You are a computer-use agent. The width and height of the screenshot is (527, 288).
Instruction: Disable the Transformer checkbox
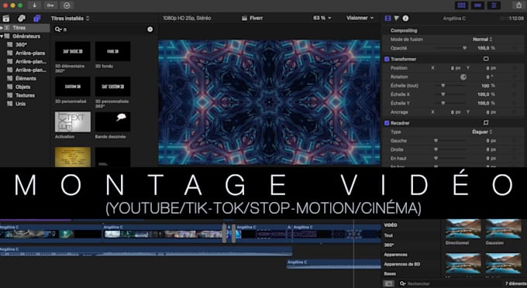point(387,59)
